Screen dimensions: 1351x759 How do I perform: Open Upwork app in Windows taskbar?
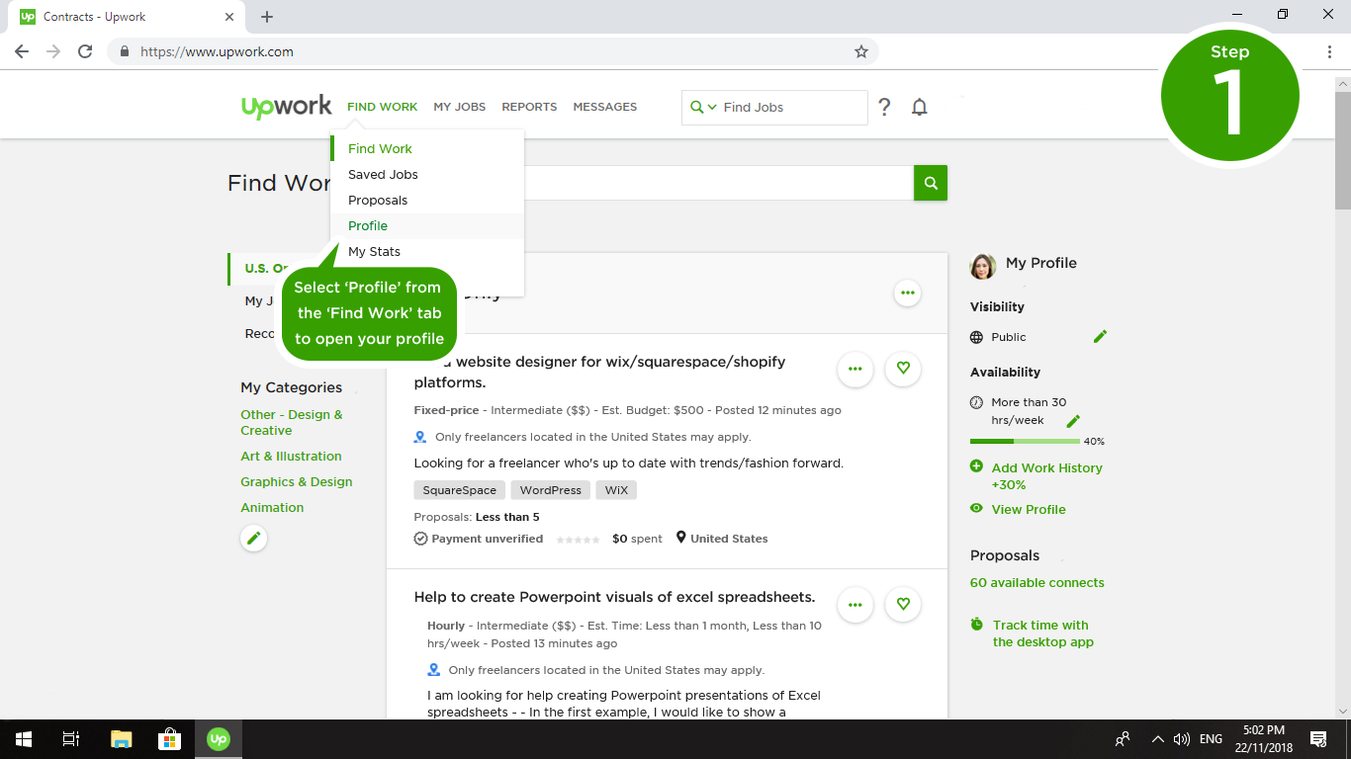point(218,739)
